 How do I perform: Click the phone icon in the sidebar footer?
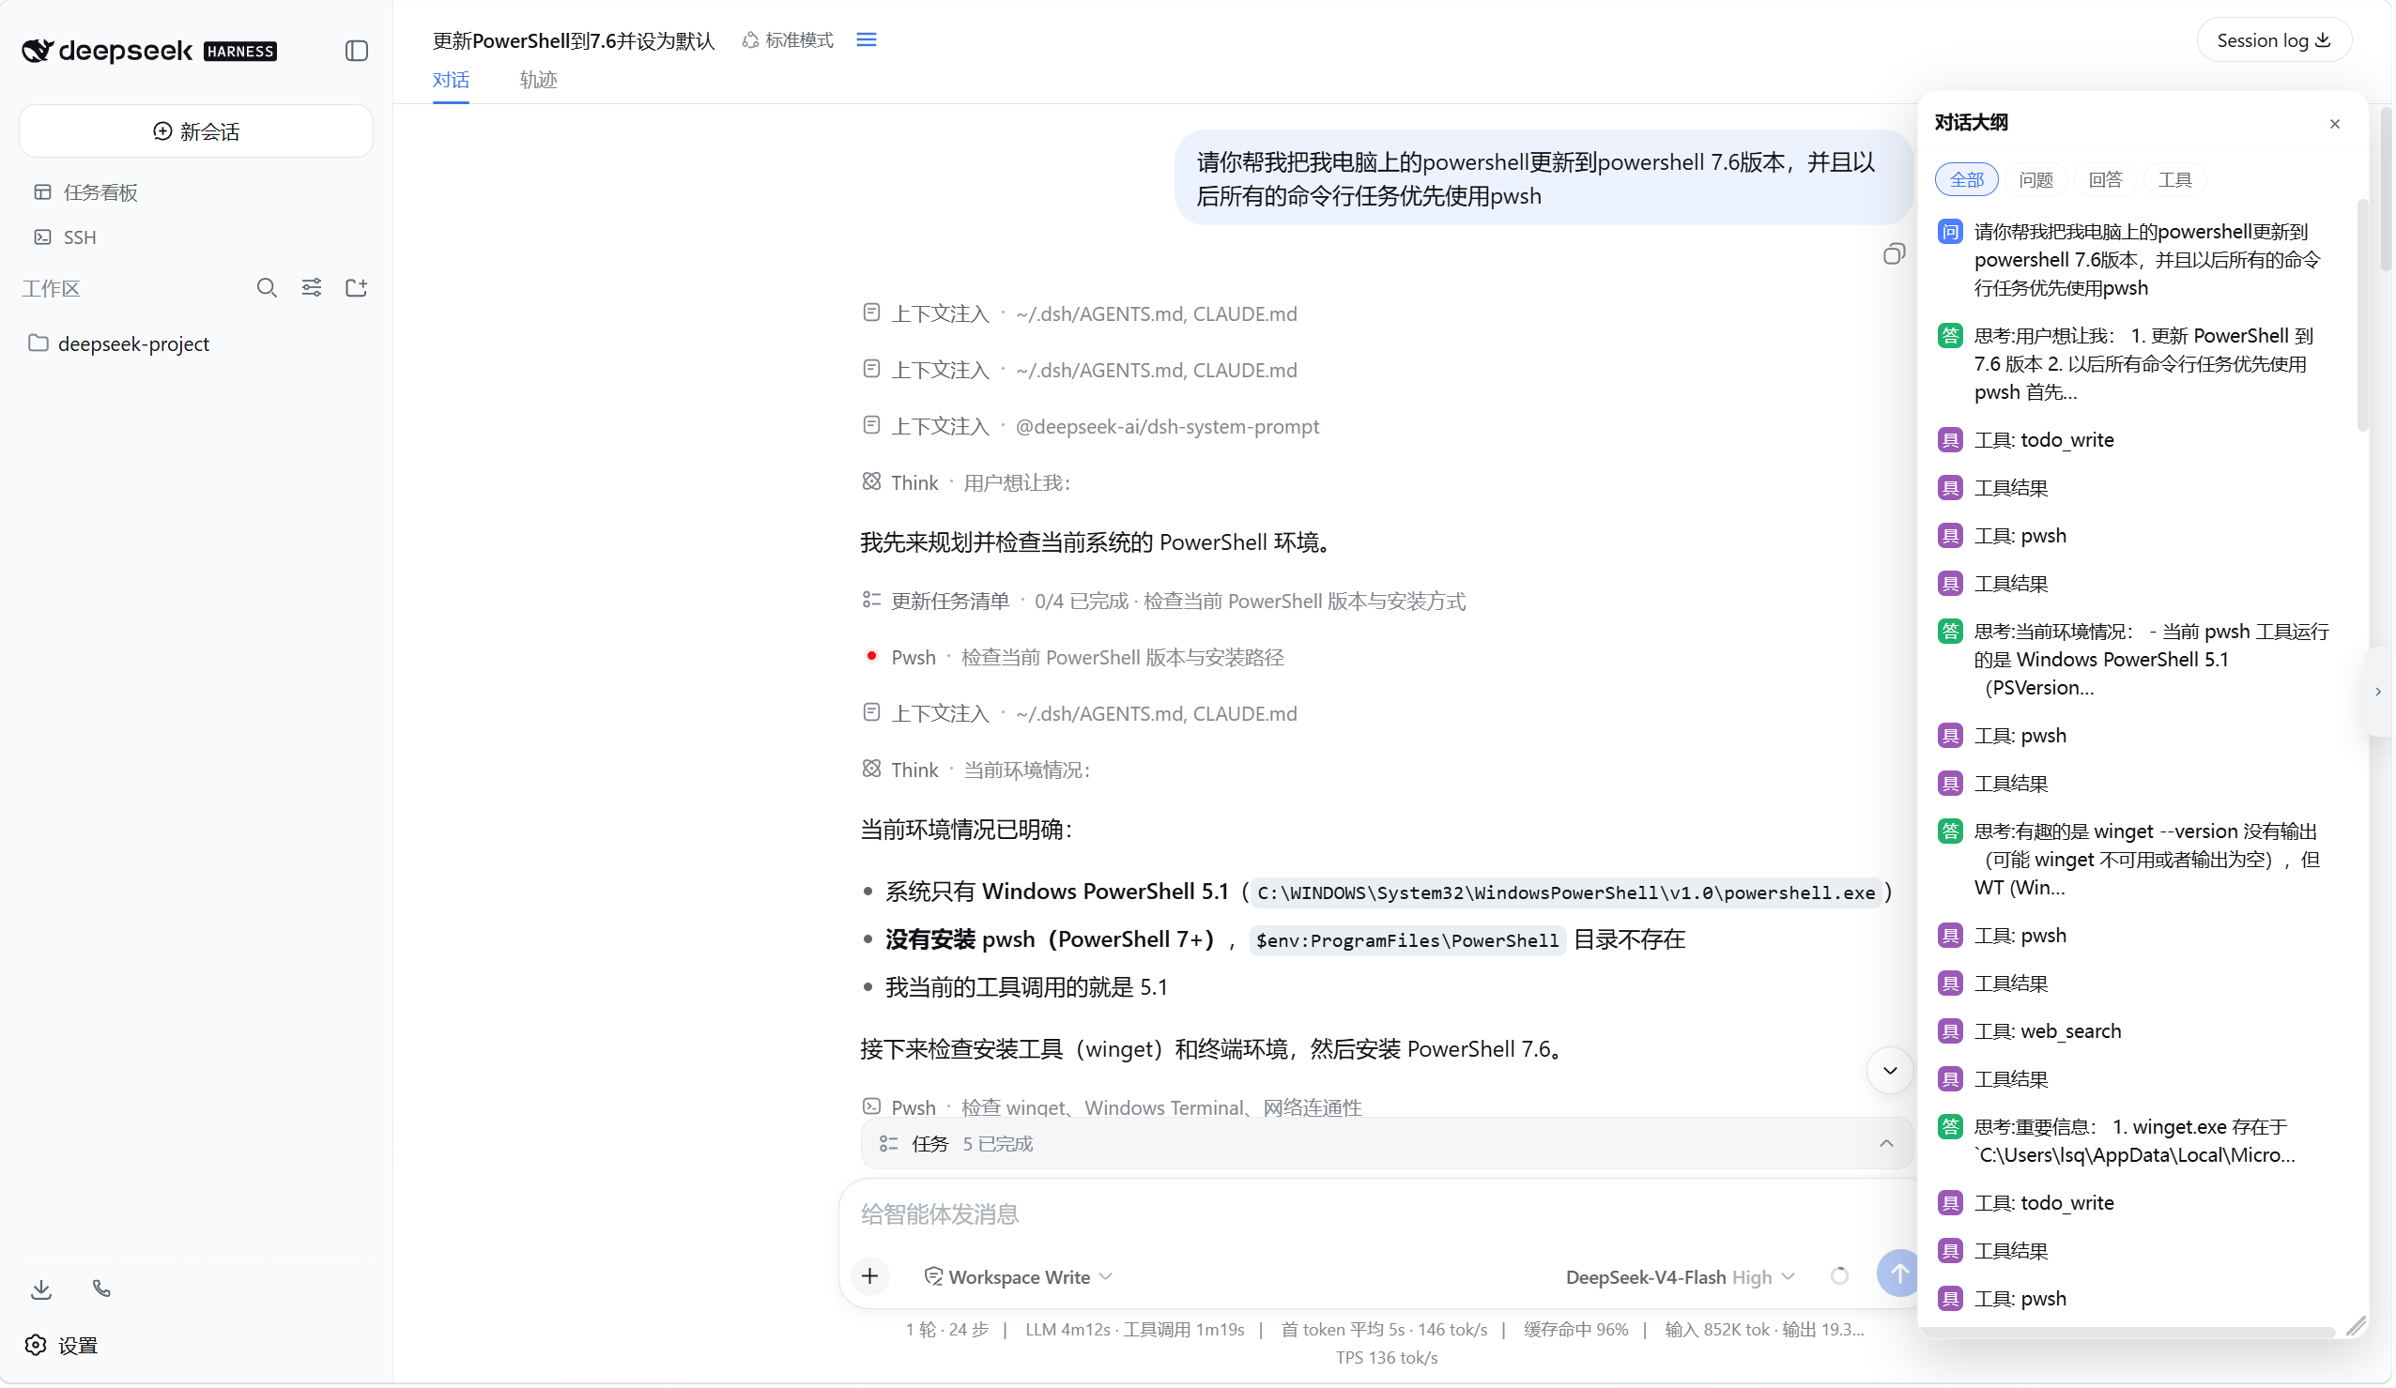(101, 1290)
